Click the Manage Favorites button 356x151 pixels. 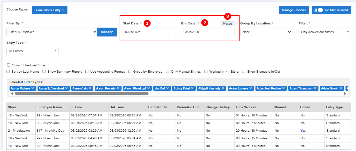(294, 10)
